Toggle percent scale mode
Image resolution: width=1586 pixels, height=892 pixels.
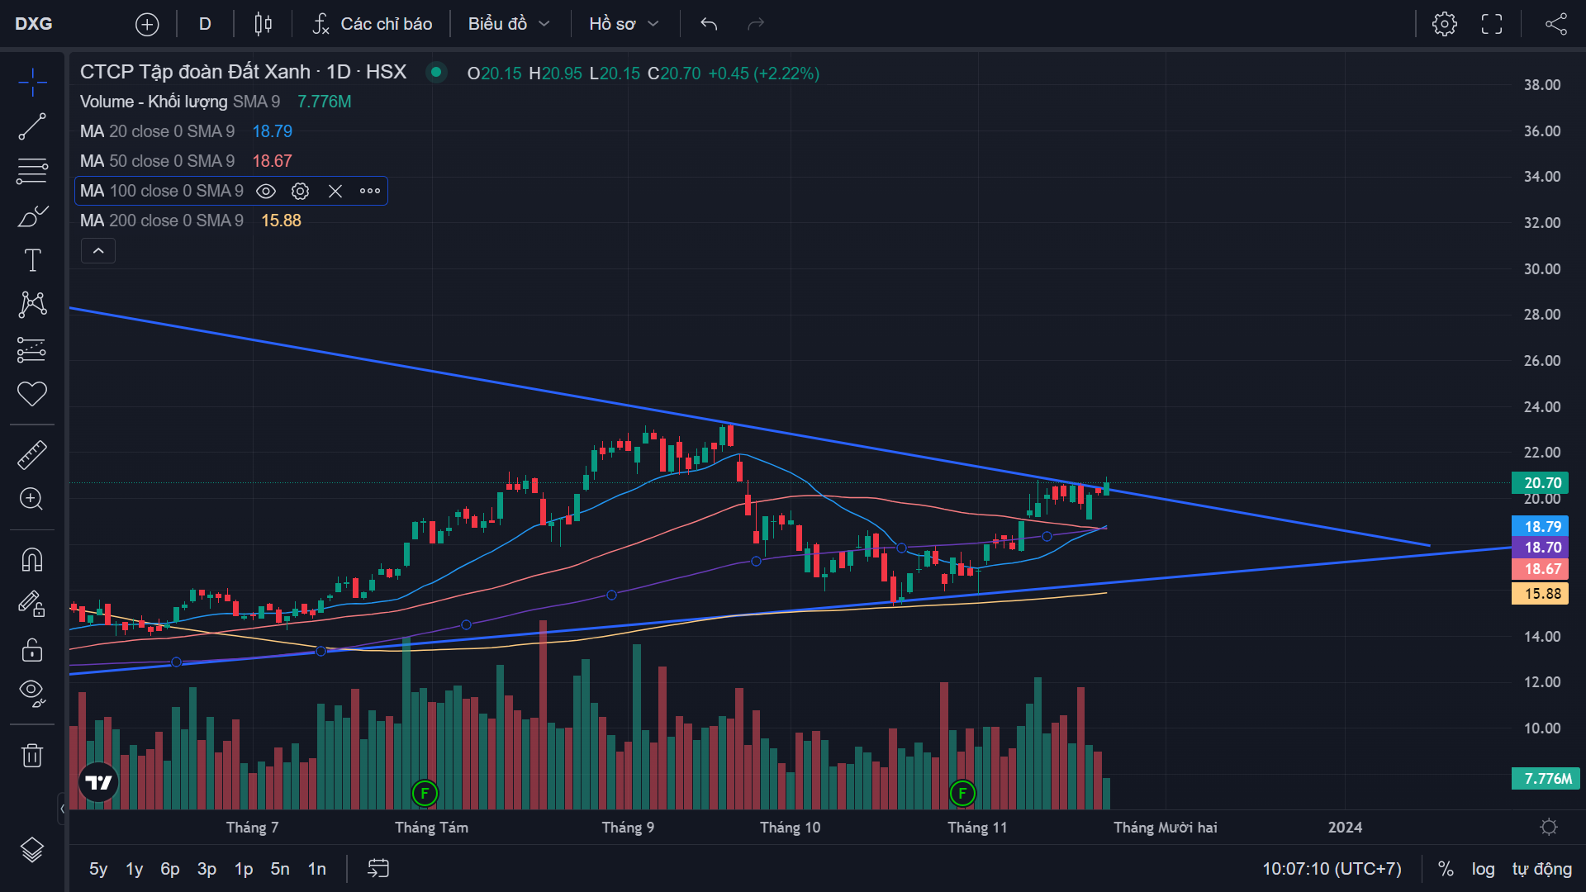point(1446,869)
